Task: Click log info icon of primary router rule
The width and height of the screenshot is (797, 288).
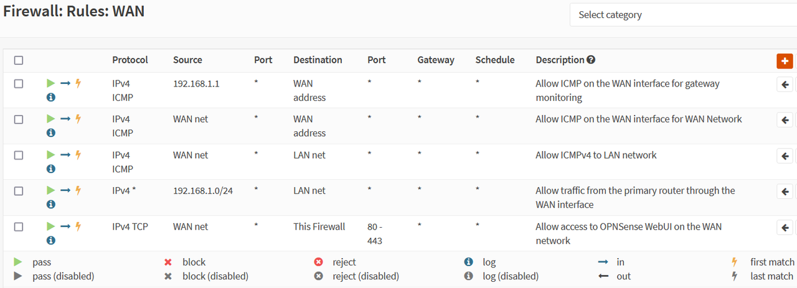Action: (51, 204)
